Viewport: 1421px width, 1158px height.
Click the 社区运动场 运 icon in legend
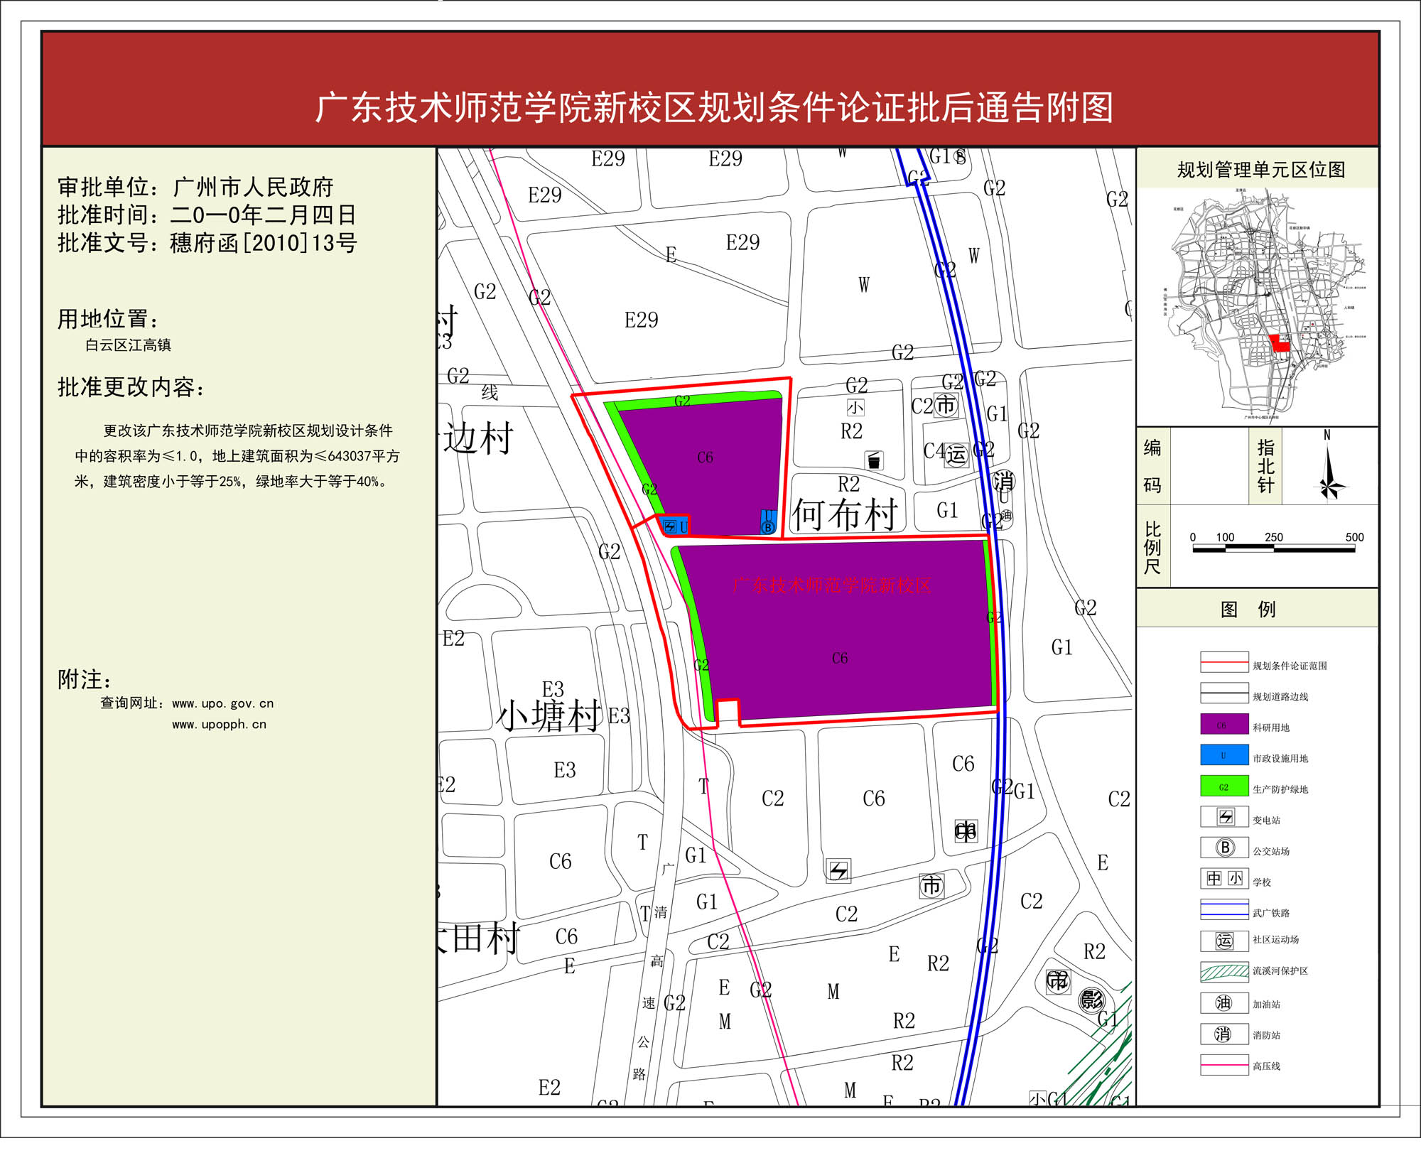point(1224,941)
